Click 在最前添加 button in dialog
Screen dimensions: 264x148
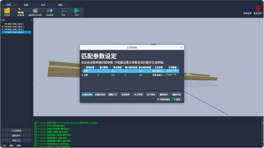(x=87, y=94)
